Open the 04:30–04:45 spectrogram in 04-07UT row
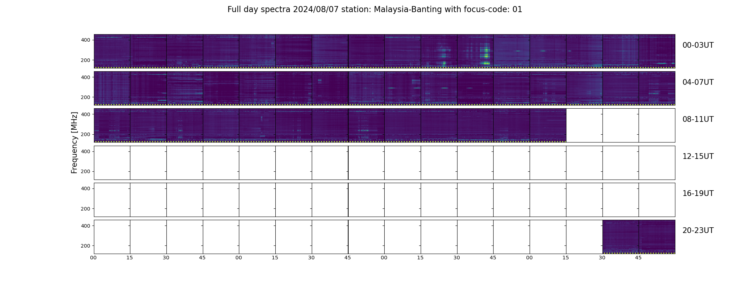The height and width of the screenshot is (285, 750). [x=185, y=88]
